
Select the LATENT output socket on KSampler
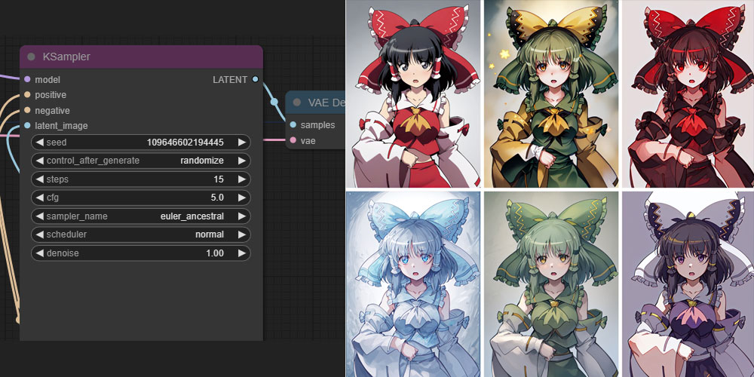[256, 79]
